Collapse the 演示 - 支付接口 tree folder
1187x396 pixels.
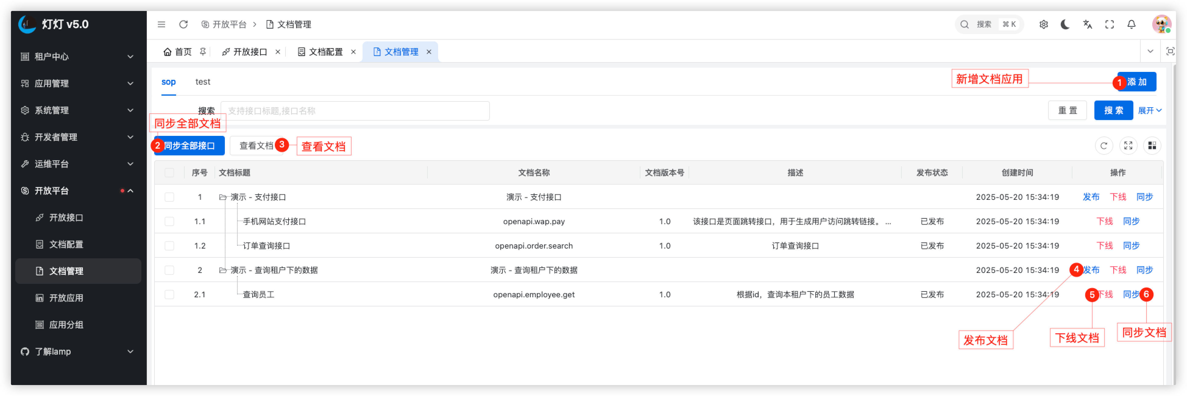coord(222,197)
